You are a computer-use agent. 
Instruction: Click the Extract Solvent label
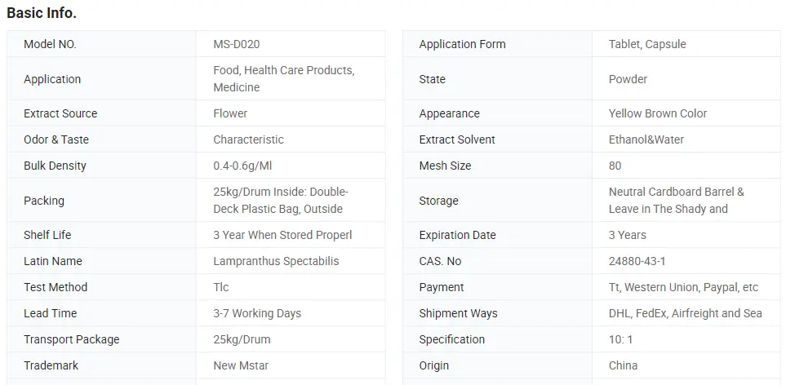457,139
